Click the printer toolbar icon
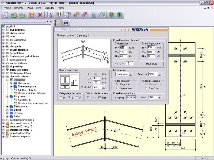Viewport: 214px width, 160px height. pos(102,15)
